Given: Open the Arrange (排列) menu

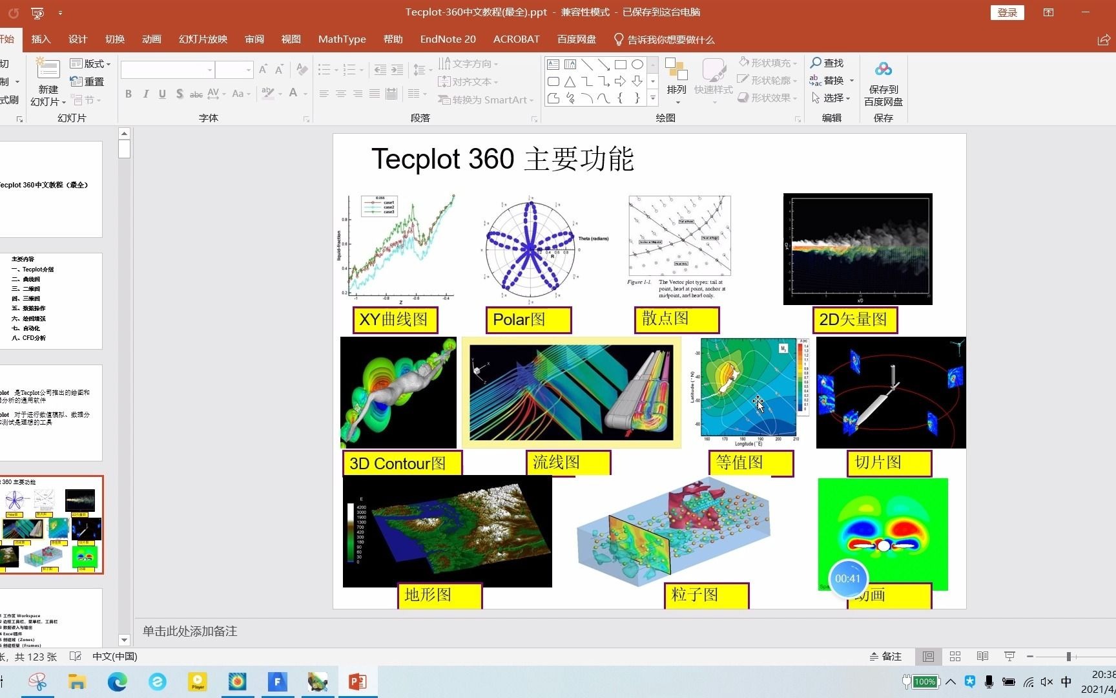Looking at the screenshot, I should coord(677,81).
